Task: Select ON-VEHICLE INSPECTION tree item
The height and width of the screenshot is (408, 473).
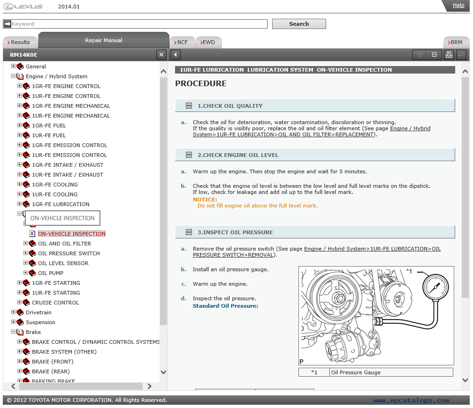Action: tap(72, 234)
